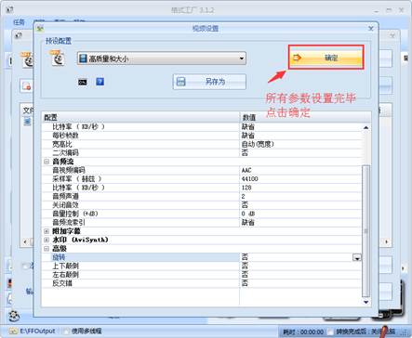Click the 视频设置 dialog title icon
Viewport: 412px width, 338px height.
pos(40,29)
